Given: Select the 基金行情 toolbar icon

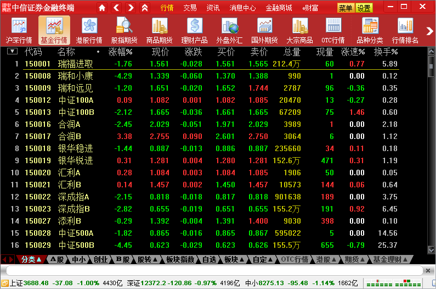Looking at the screenshot, I should 54,30.
